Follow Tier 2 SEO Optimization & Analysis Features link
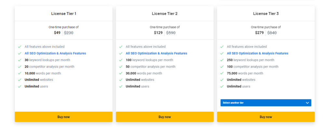This screenshot has width=333, height=130. click(x=156, y=53)
